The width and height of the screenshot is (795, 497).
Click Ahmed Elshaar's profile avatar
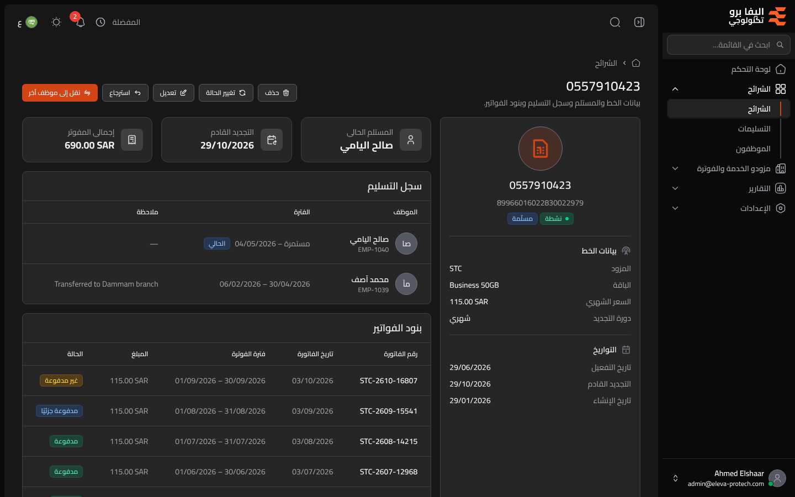777,478
